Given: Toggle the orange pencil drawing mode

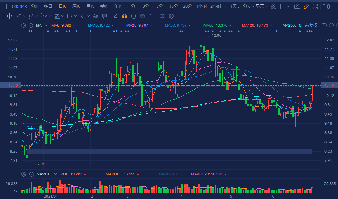Looking at the screenshot, I should pyautogui.click(x=306, y=6).
